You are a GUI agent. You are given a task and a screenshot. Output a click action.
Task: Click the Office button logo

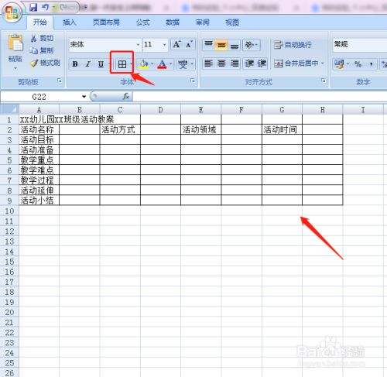pyautogui.click(x=12, y=12)
